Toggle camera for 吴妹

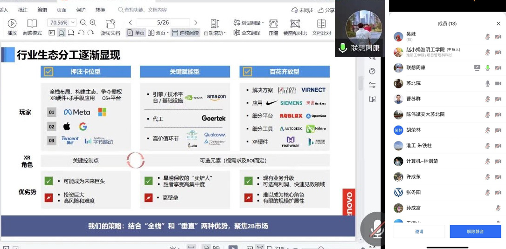498,37
